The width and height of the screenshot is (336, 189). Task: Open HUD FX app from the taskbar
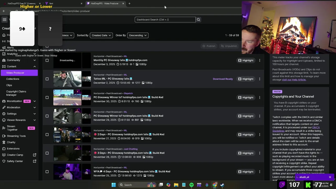[x=199, y=185]
